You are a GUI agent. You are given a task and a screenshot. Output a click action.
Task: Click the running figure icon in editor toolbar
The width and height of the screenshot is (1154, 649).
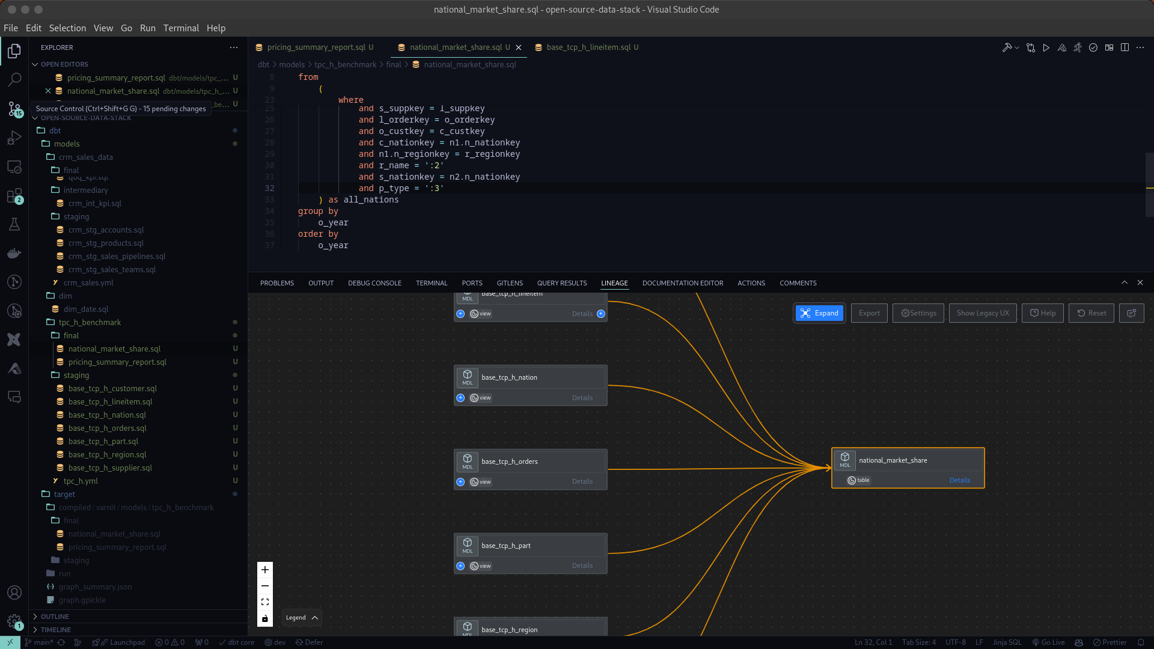tap(1078, 47)
